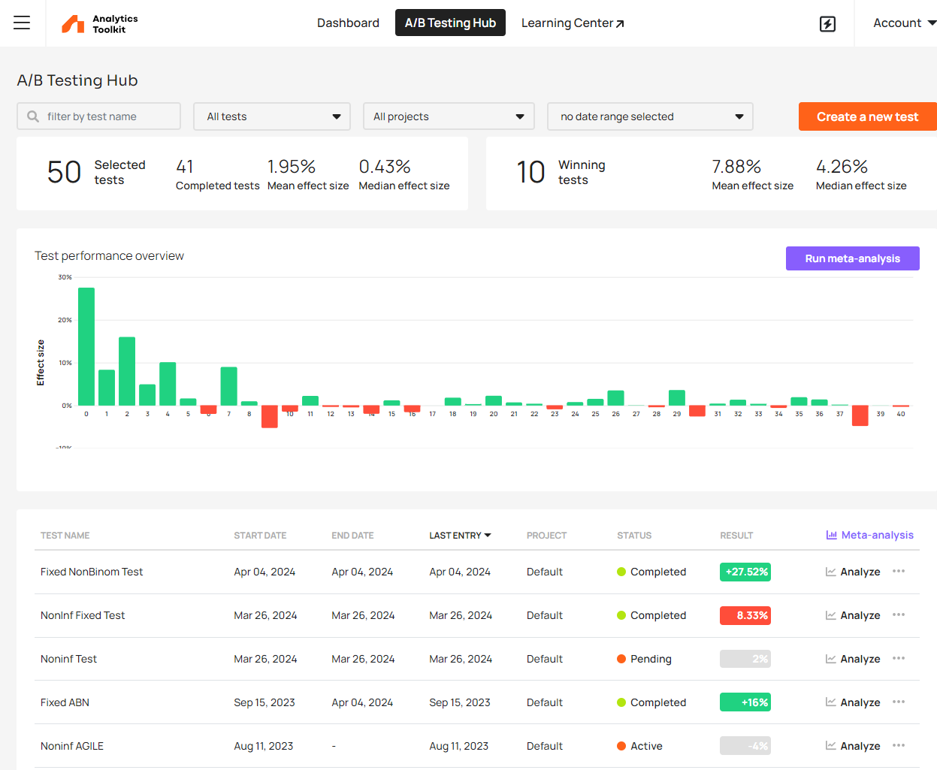Open the All tests dropdown
This screenshot has height=770, width=937.
(x=272, y=116)
